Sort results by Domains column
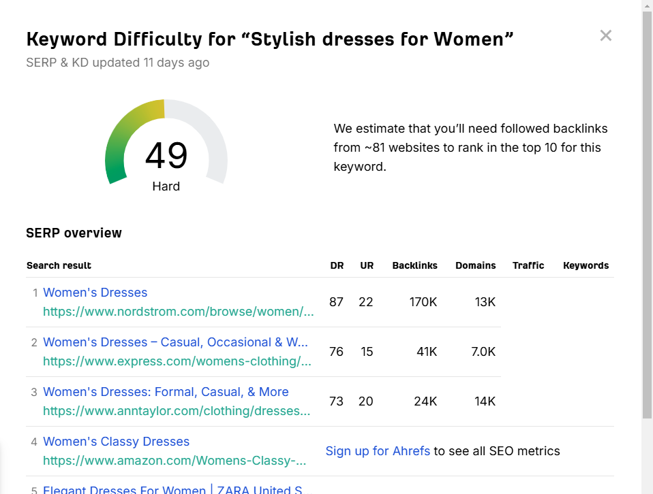The image size is (653, 494). click(475, 265)
